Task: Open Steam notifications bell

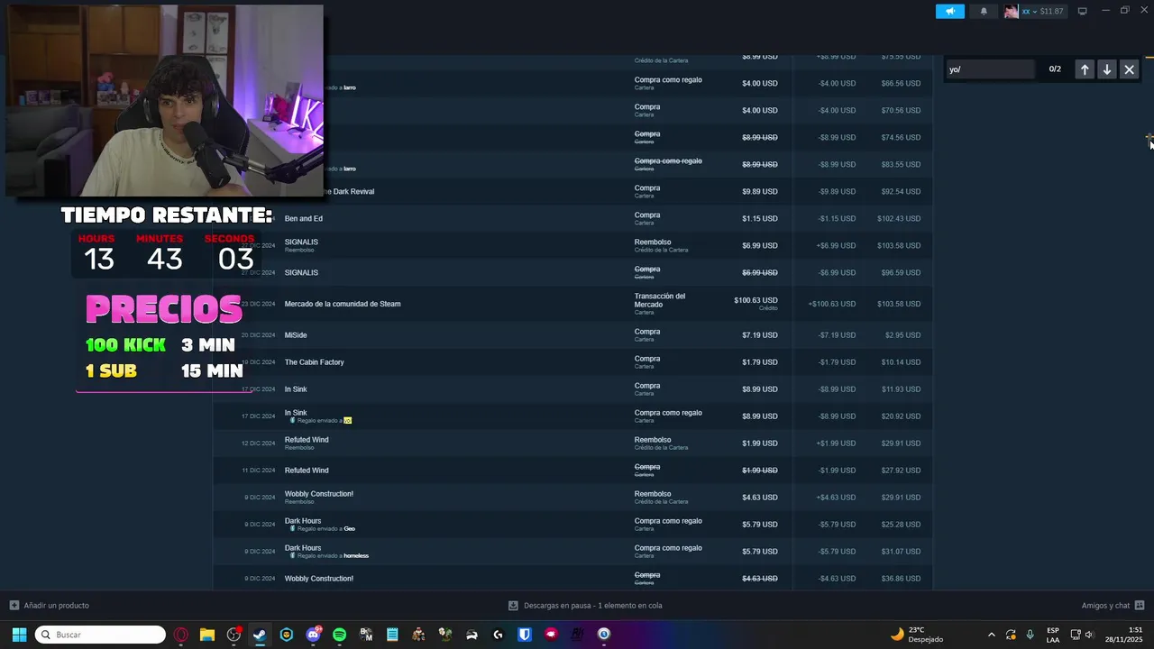Action: pyautogui.click(x=984, y=12)
